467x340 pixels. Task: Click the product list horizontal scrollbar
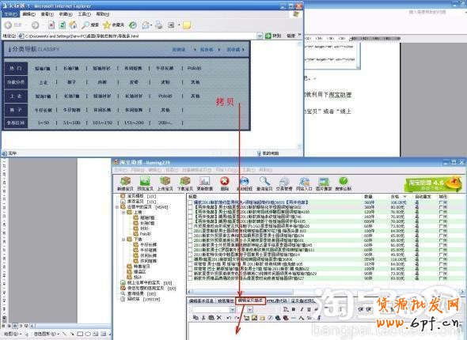click(325, 292)
